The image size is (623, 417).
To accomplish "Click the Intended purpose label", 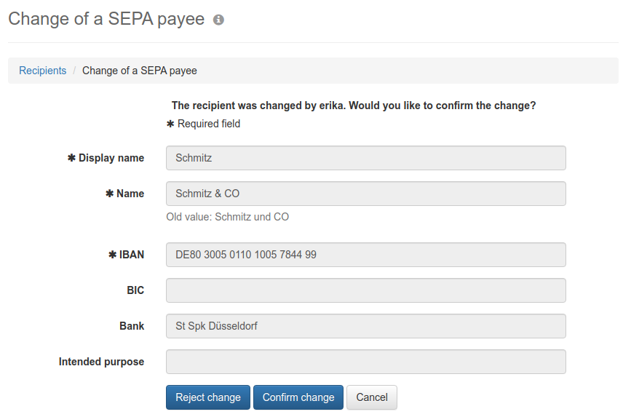I will pyautogui.click(x=101, y=362).
